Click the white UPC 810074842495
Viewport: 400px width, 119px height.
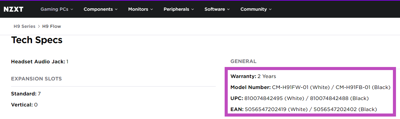[263, 98]
